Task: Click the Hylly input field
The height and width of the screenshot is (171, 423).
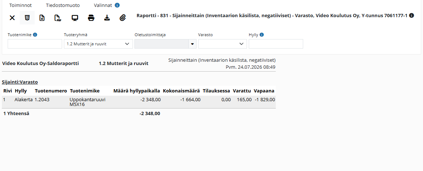Action: pyautogui.click(x=276, y=44)
